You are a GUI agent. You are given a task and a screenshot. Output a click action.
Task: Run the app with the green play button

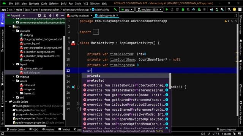167,9
